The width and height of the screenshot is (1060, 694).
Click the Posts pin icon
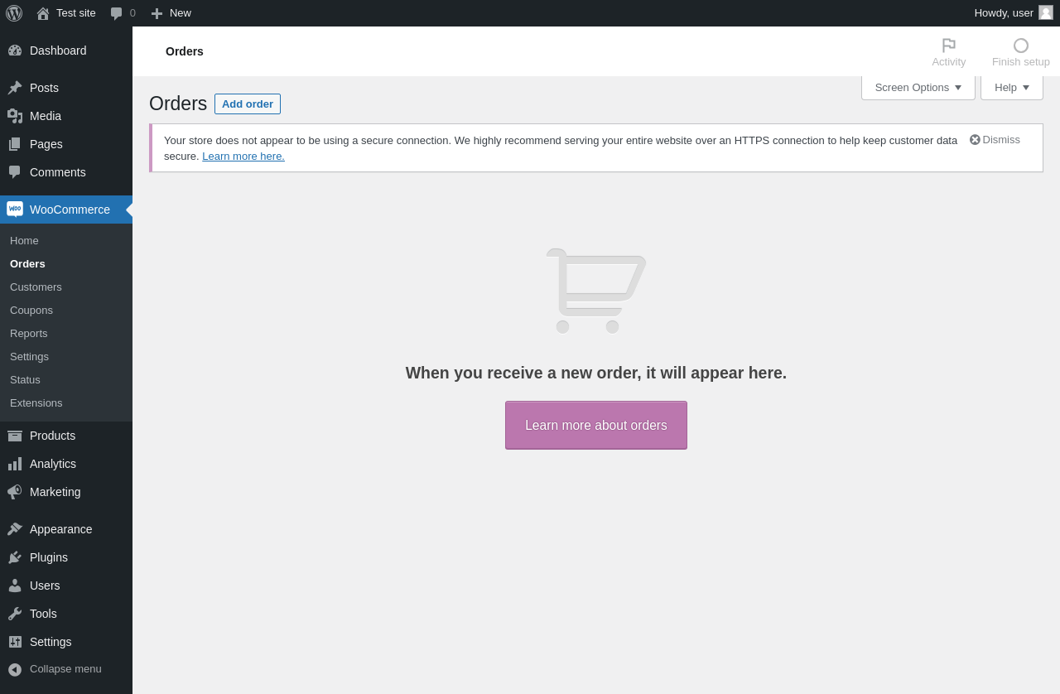pos(15,88)
